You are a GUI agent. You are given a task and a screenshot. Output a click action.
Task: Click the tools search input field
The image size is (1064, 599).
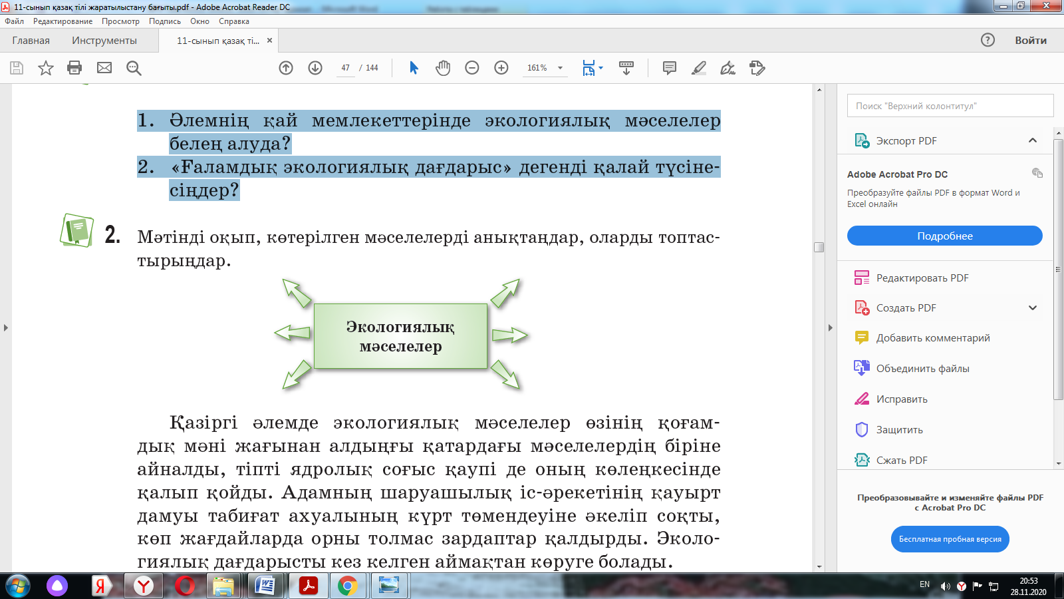(x=950, y=106)
